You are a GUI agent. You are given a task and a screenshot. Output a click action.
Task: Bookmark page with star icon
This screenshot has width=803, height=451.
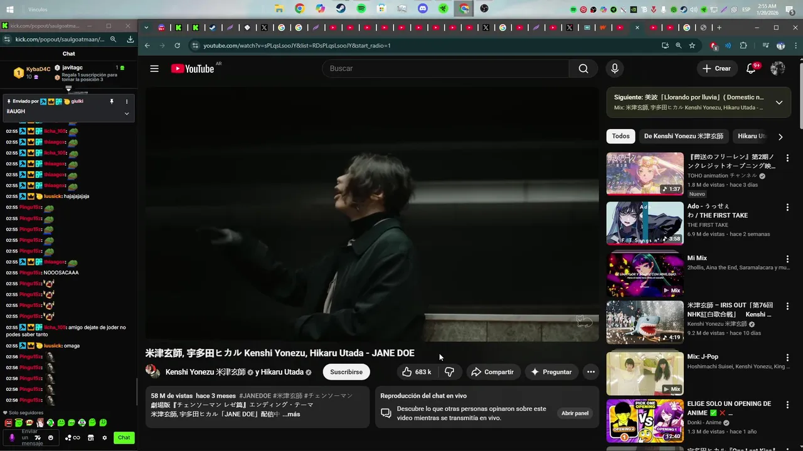coord(692,46)
